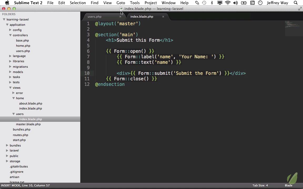The image size is (303, 189).
Task: Click the fullscreen arrows icon
Action: tap(300, 9)
